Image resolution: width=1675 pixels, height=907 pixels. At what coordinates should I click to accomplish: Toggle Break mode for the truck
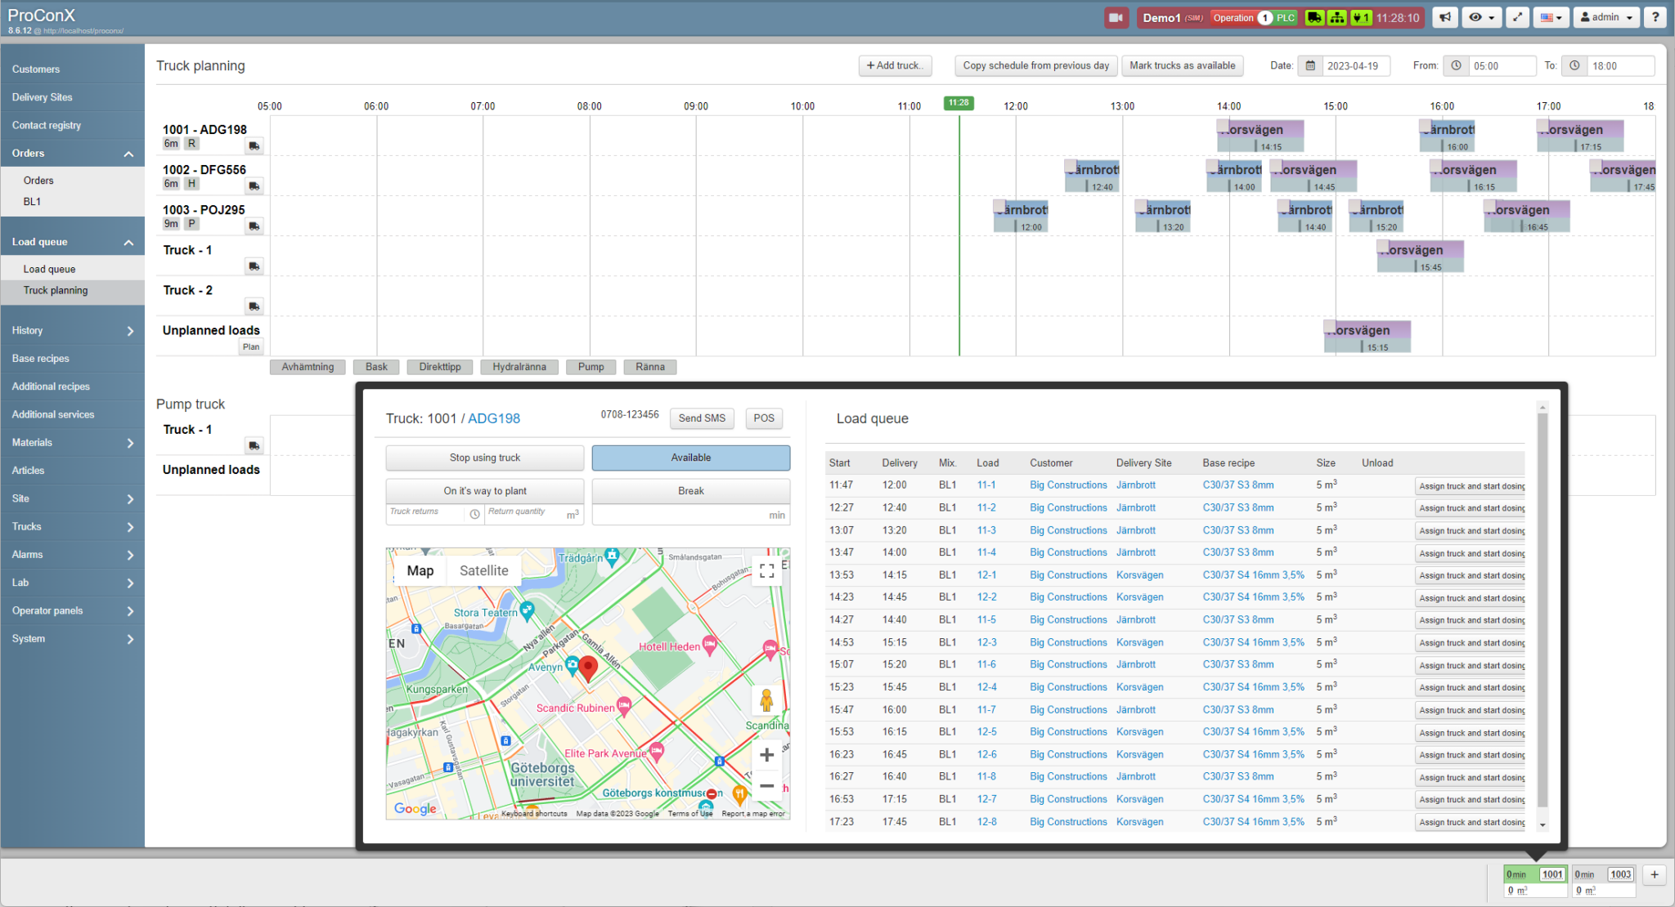[x=690, y=490]
